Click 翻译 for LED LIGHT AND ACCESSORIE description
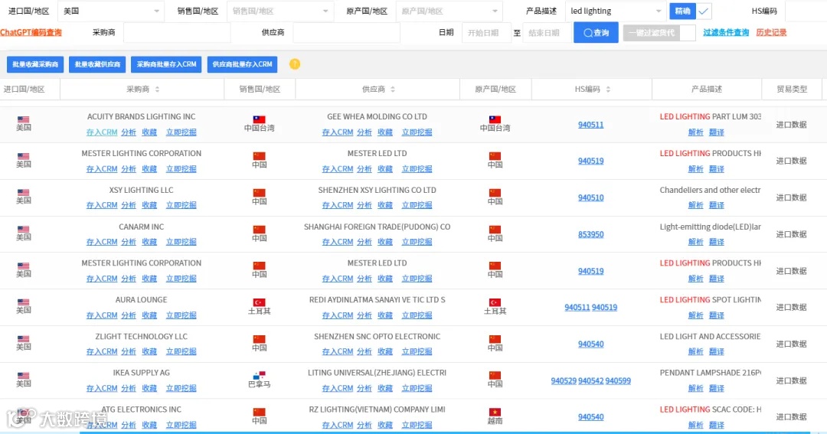Image resolution: width=827 pixels, height=434 pixels. (716, 352)
